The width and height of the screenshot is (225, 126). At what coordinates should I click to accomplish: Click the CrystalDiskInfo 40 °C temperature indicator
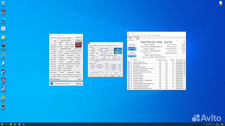click(132, 56)
